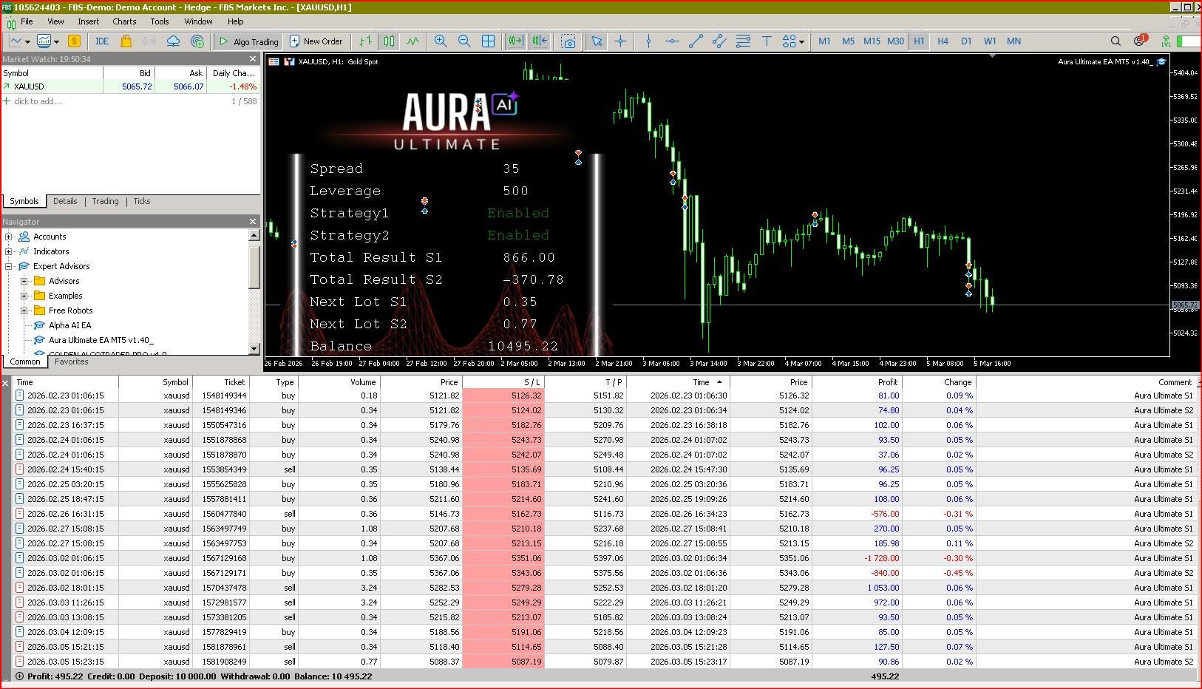Toggle Algo Trading on or off

(x=249, y=41)
